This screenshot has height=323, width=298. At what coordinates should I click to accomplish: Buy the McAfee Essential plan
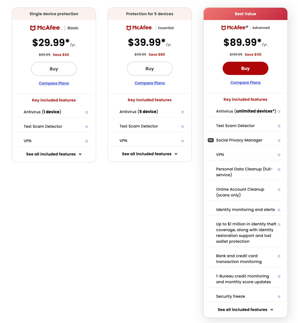[150, 69]
